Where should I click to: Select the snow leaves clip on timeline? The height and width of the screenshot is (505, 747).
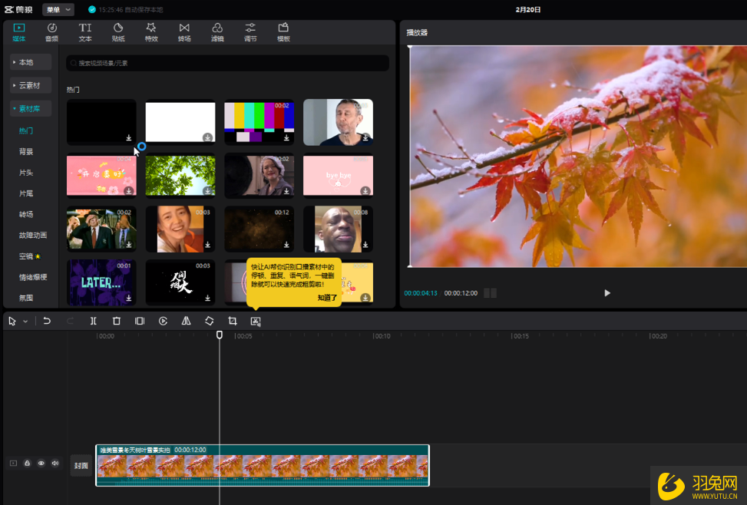pyautogui.click(x=263, y=465)
